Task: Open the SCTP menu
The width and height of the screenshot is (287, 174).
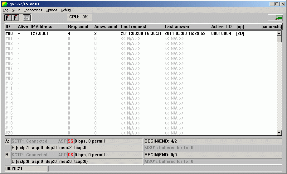Action: (16, 10)
